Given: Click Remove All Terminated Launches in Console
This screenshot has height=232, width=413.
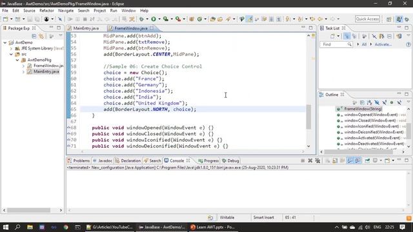Looking at the screenshot, I should pyautogui.click(x=317, y=160).
